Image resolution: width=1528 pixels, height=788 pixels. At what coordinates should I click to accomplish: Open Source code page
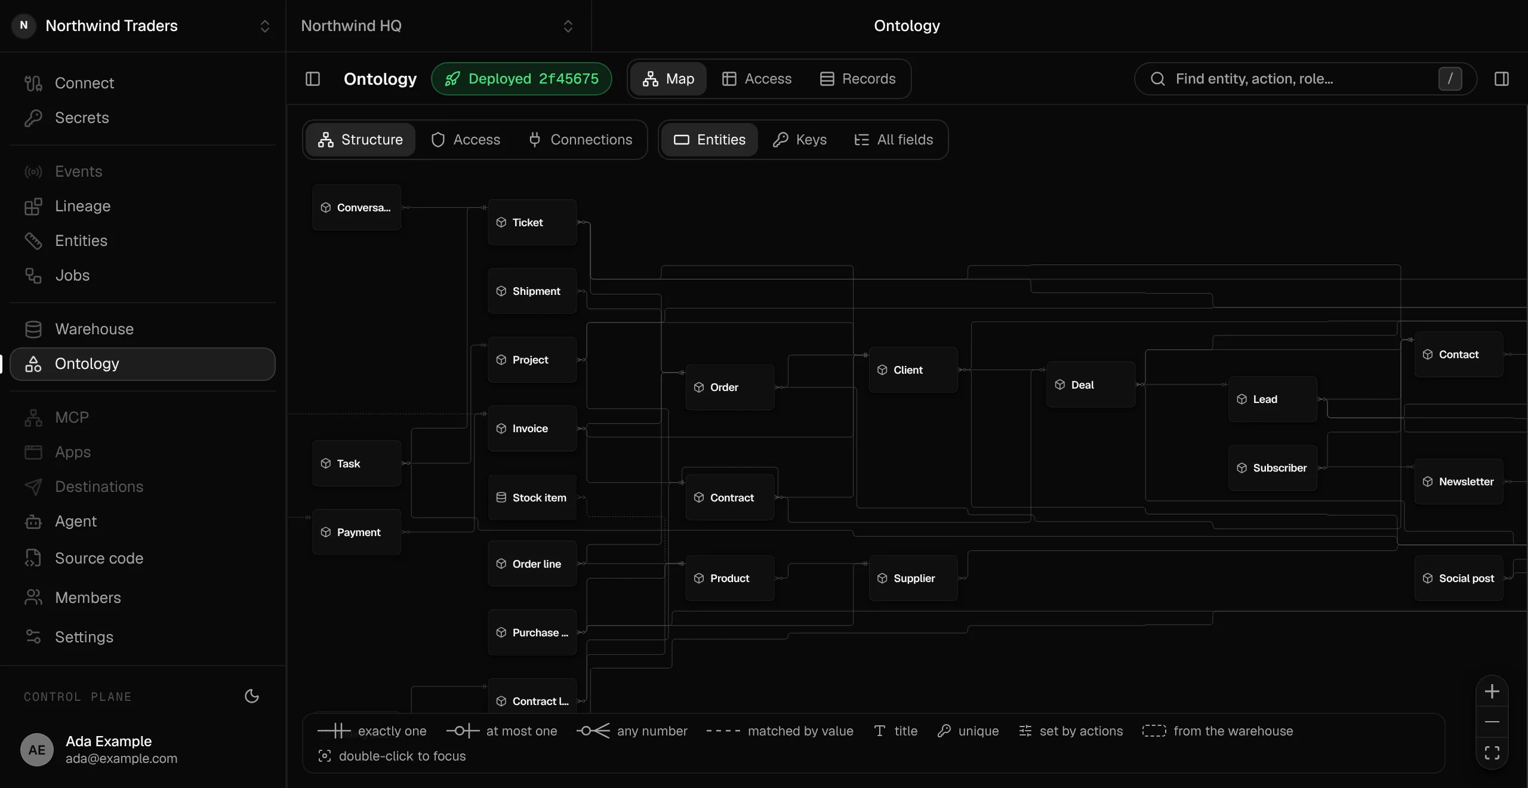[x=143, y=558]
